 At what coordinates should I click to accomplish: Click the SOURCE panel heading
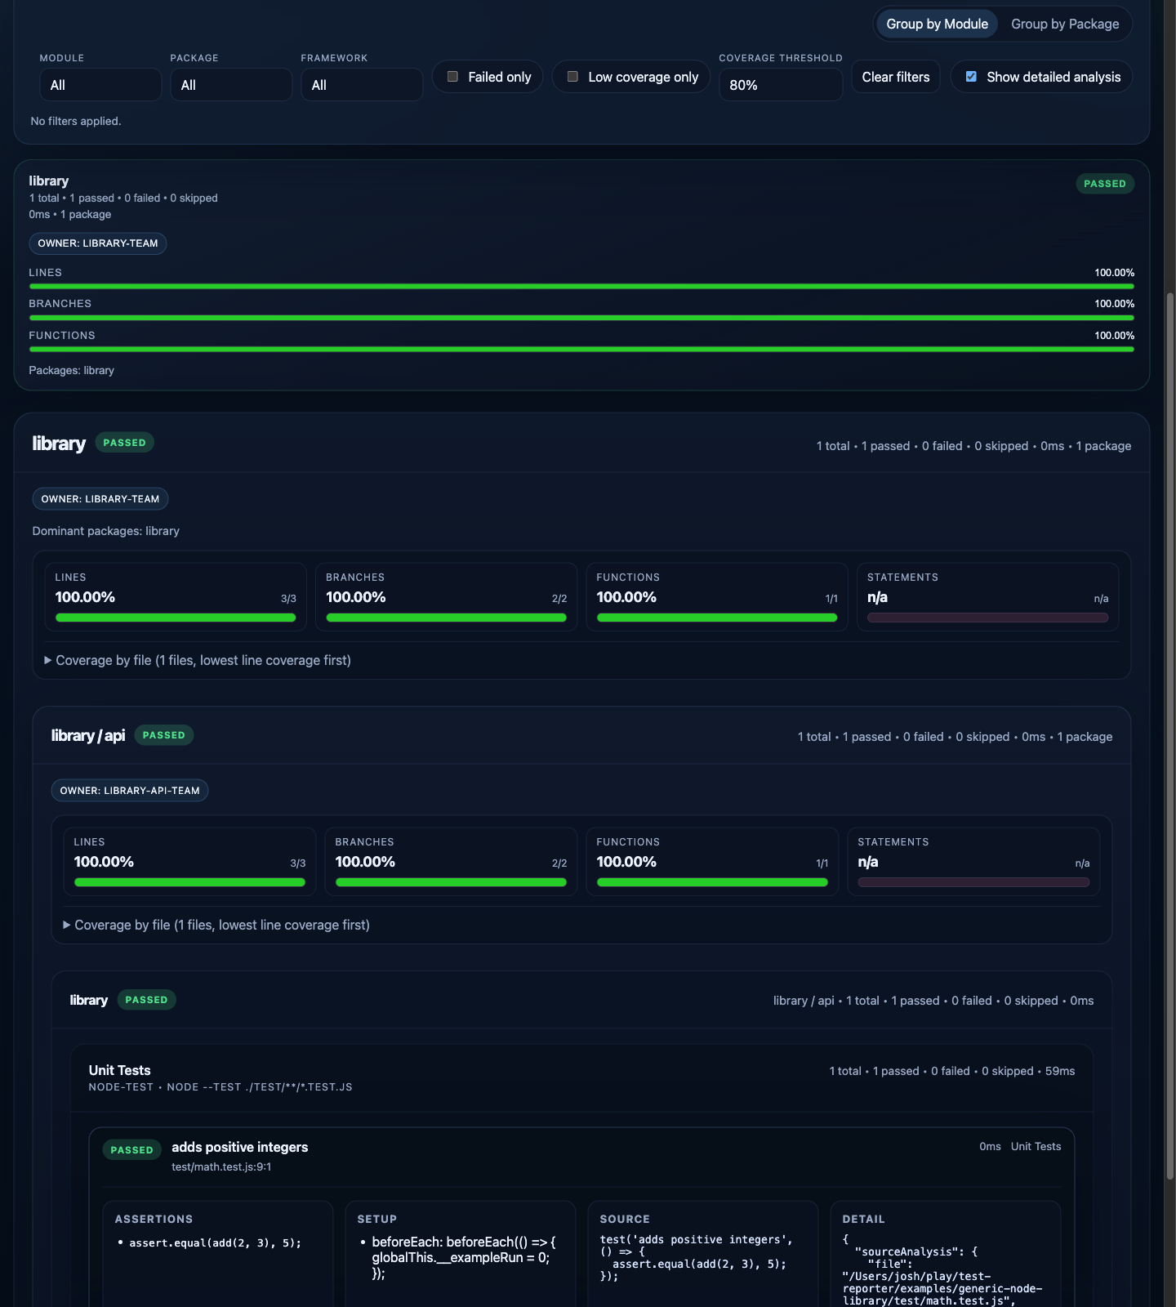pyautogui.click(x=625, y=1219)
